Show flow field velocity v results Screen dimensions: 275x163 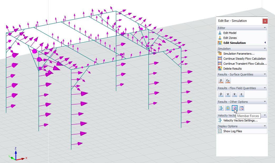click(228, 94)
